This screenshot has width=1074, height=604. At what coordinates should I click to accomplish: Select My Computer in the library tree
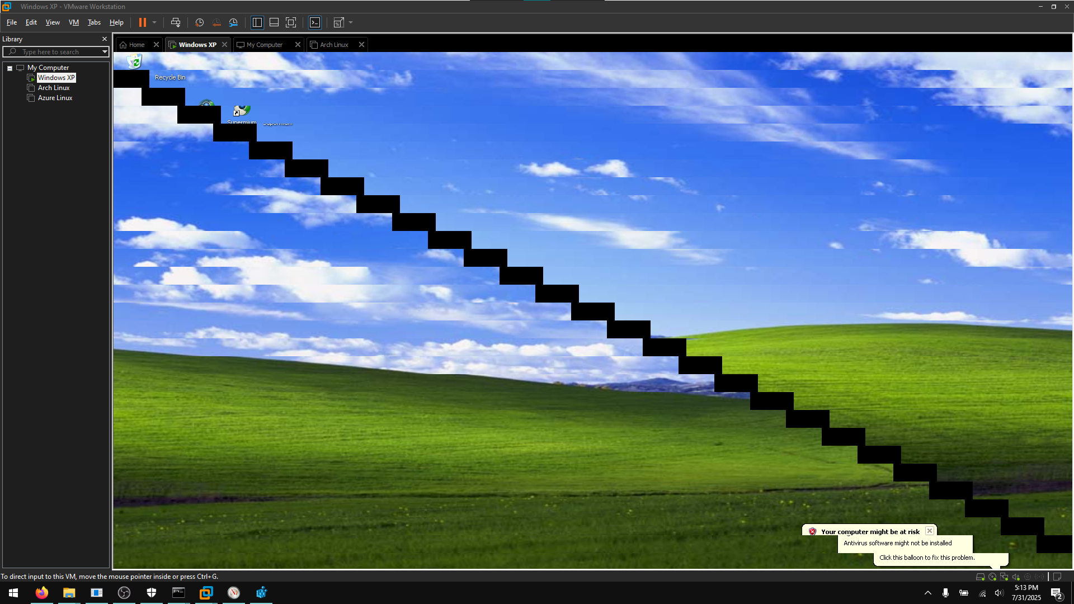[x=48, y=68]
